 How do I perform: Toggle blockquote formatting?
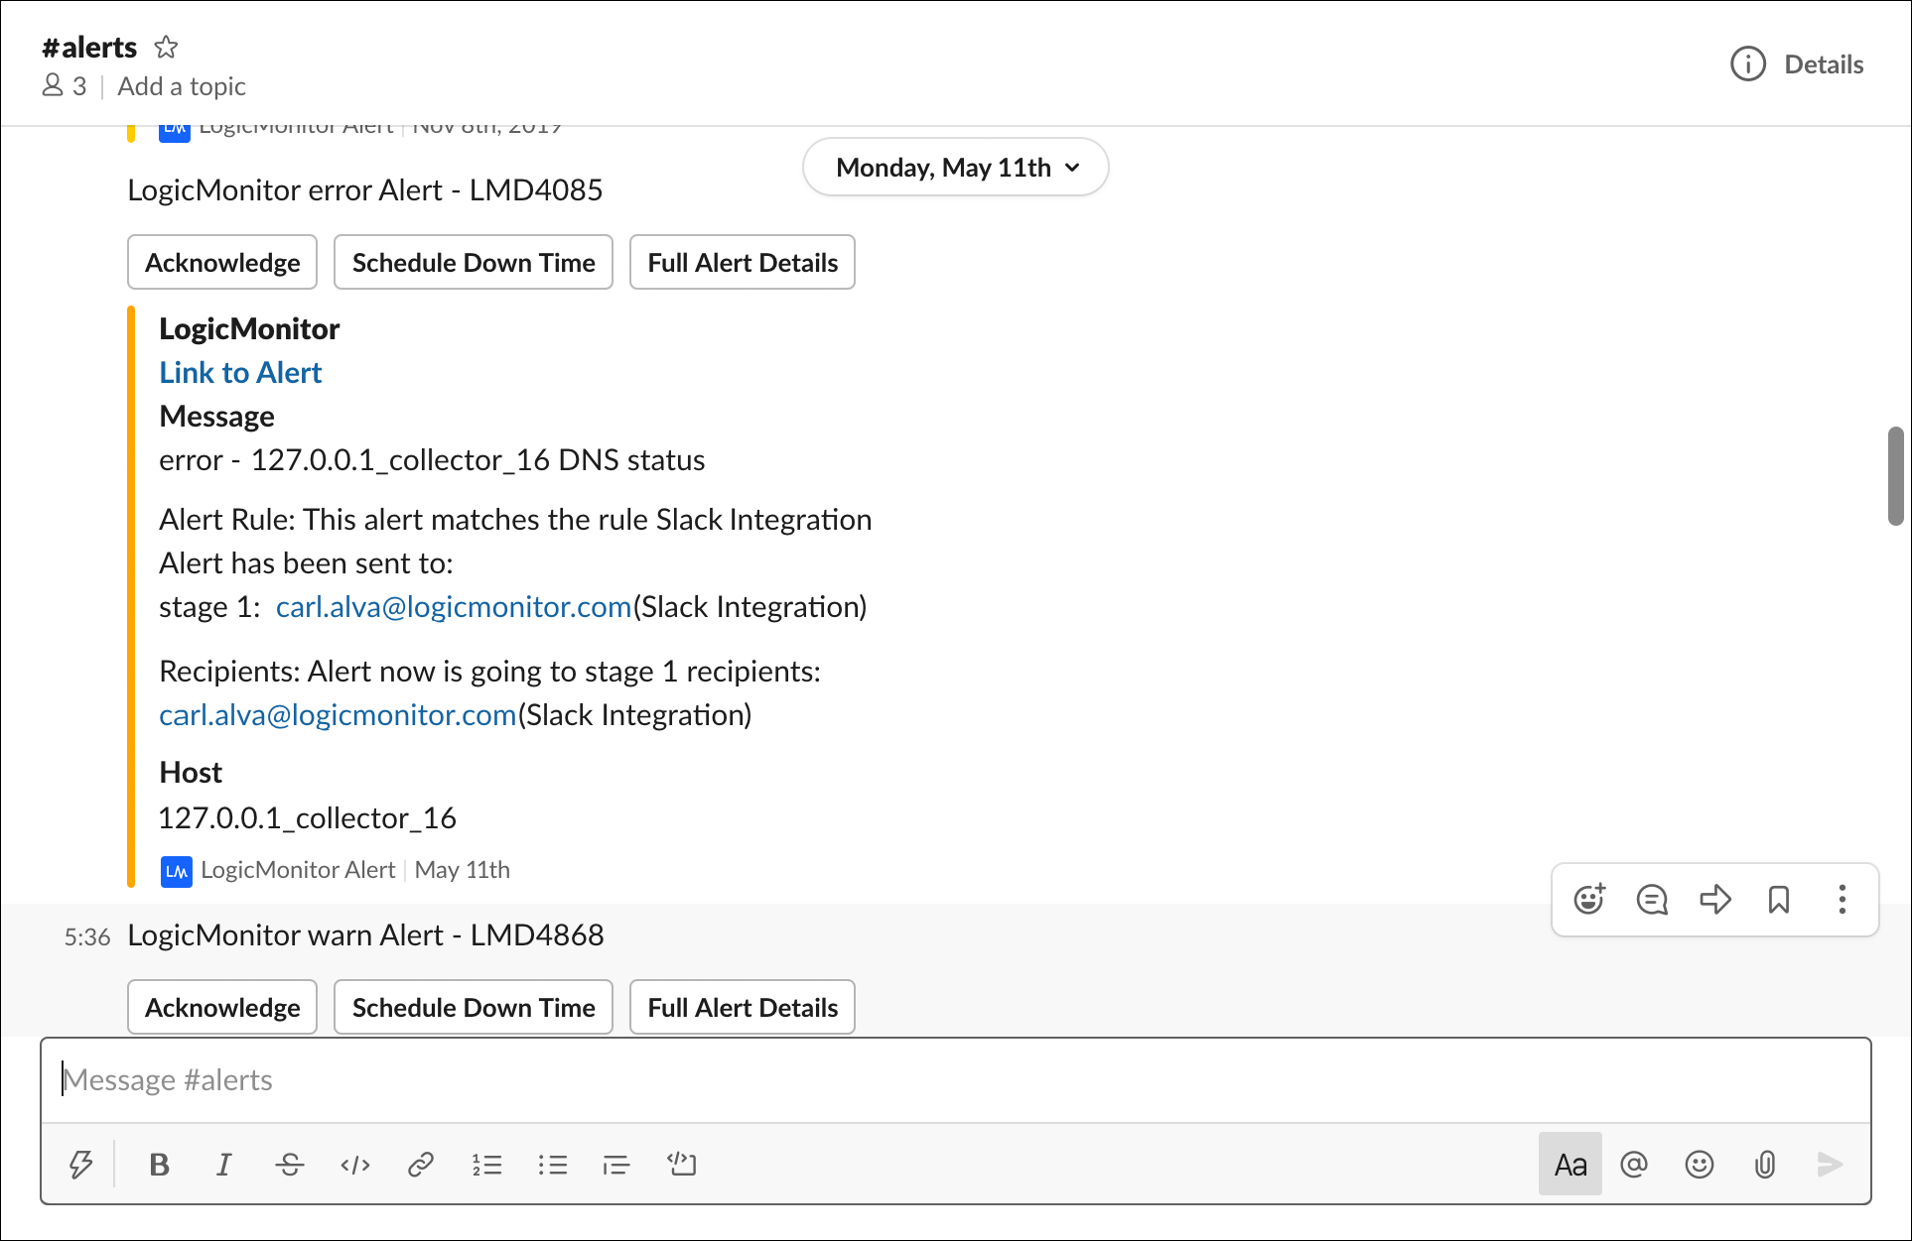click(x=616, y=1164)
